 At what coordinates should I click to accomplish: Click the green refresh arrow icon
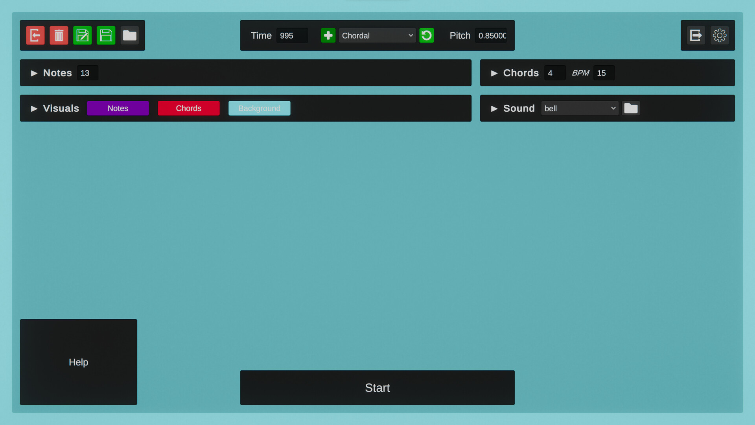click(x=426, y=35)
